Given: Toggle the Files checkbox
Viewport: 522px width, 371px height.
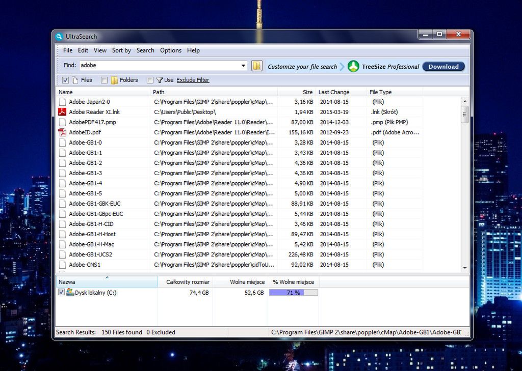Looking at the screenshot, I should [x=66, y=80].
